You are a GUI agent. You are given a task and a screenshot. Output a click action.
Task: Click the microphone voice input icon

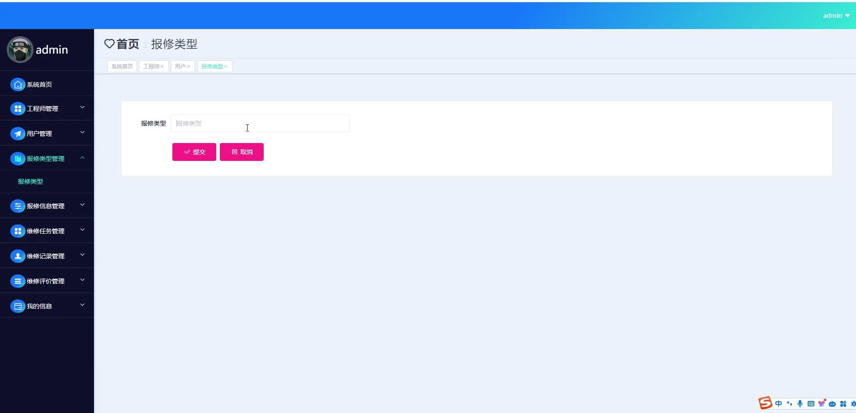point(800,404)
